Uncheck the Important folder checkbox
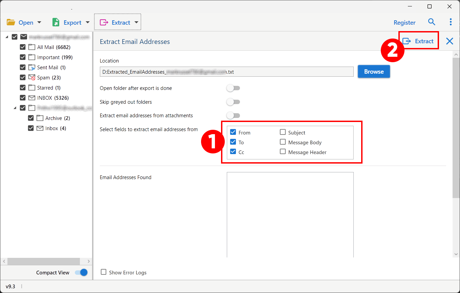Image resolution: width=460 pixels, height=293 pixels. tap(23, 57)
